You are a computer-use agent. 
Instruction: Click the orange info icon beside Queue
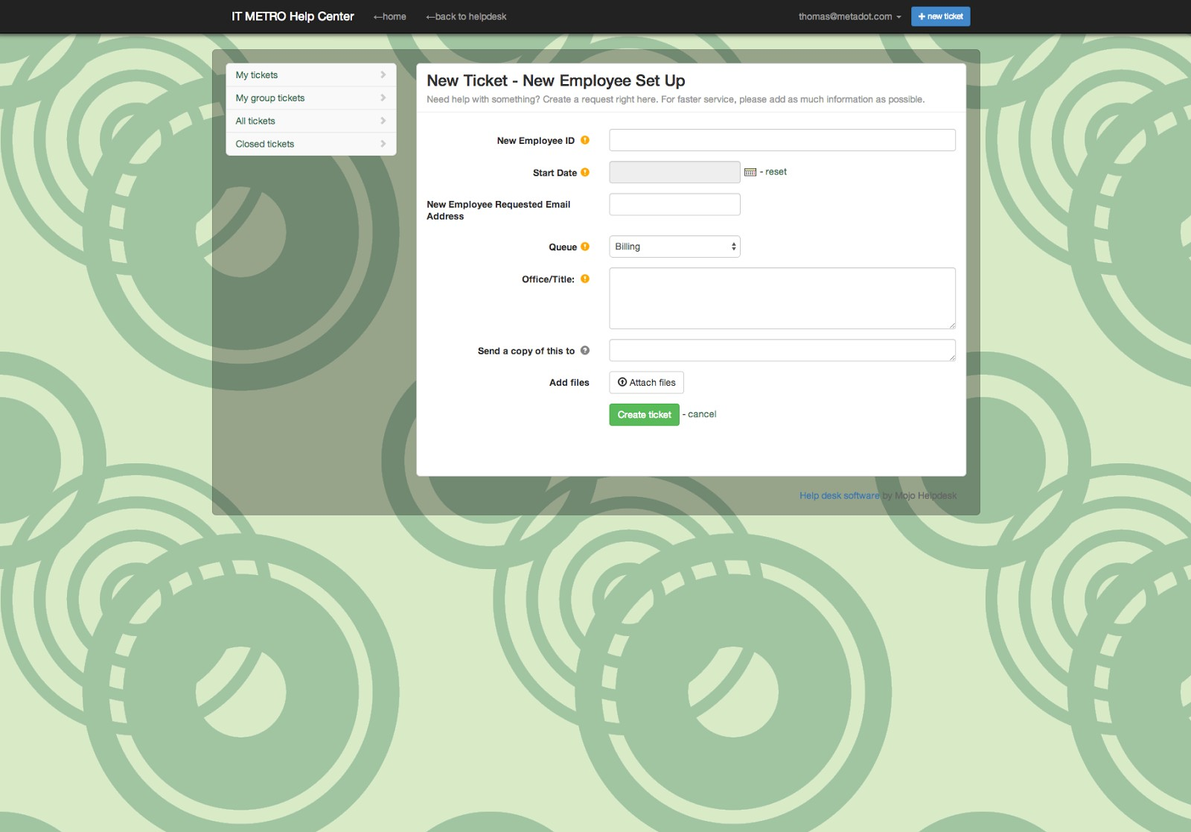coord(585,247)
